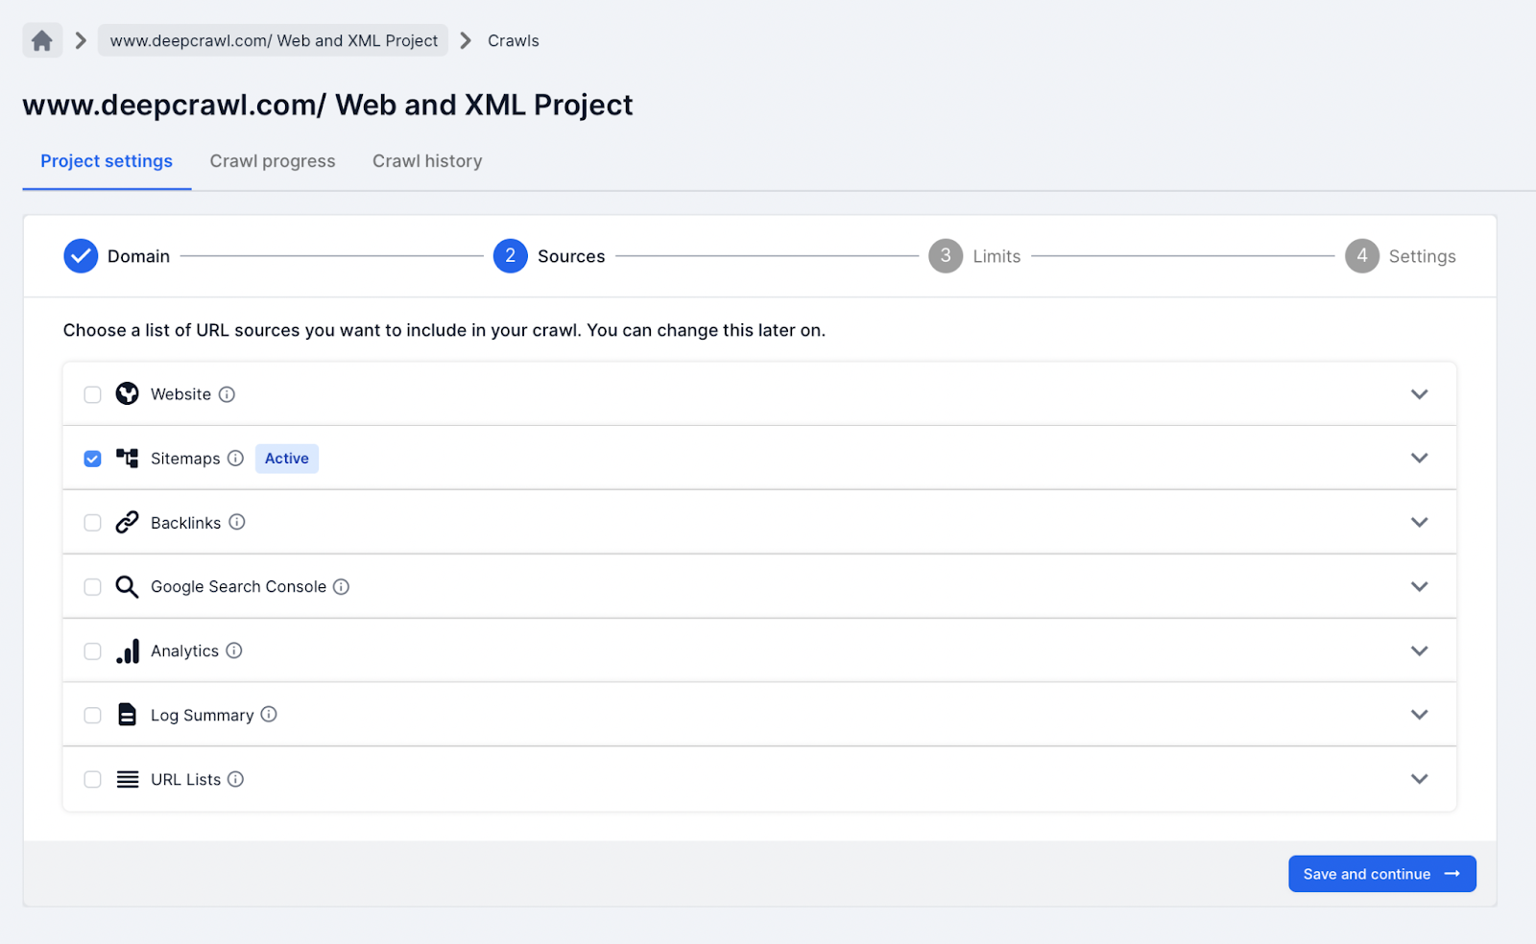The width and height of the screenshot is (1536, 944).
Task: Return to the completed Domain step
Action: click(117, 256)
